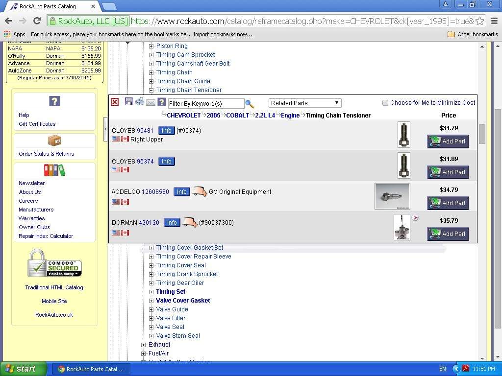Click the RockAuto Parts Catalog taskbar item
The image size is (502, 376).
[x=91, y=369]
